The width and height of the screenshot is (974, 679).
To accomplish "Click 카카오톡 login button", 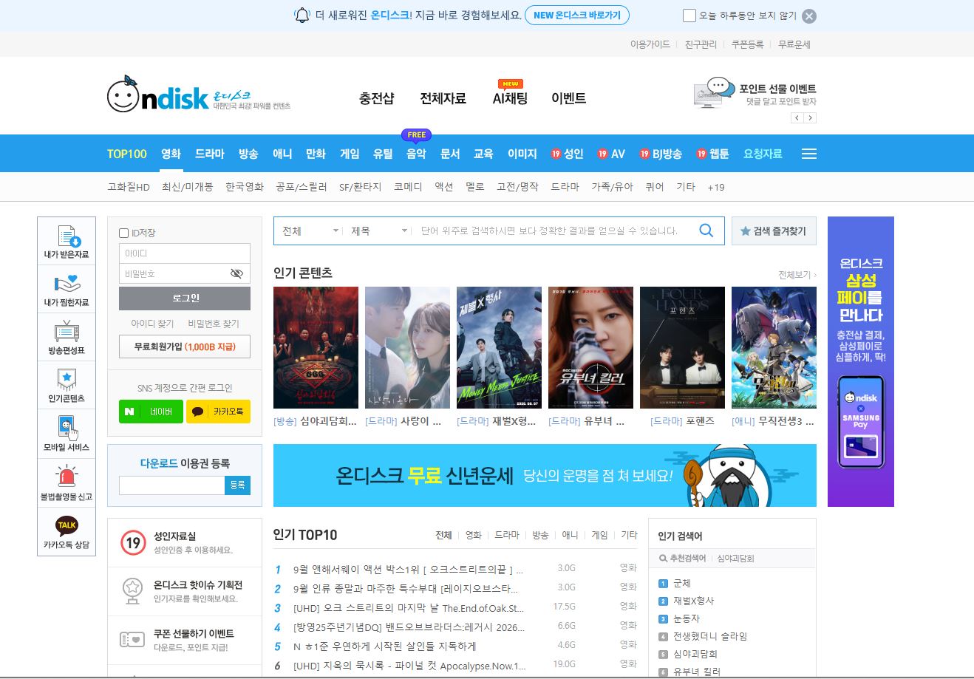I will [219, 412].
